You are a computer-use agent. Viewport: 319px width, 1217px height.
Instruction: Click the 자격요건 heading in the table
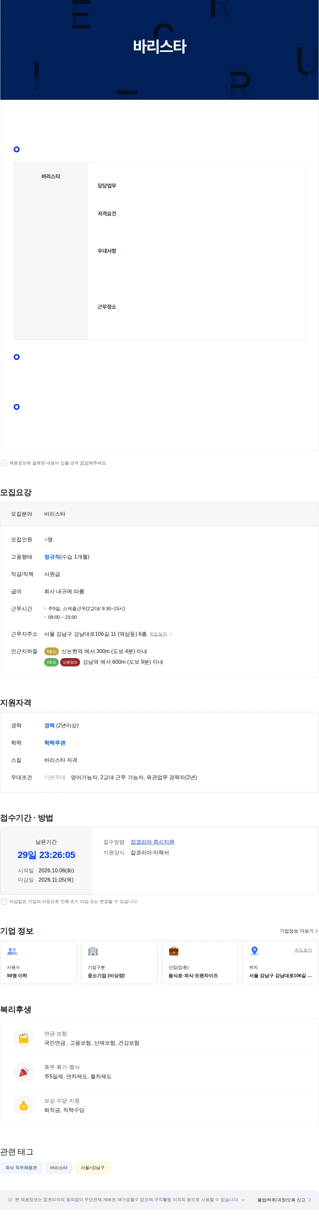pyautogui.click(x=107, y=214)
